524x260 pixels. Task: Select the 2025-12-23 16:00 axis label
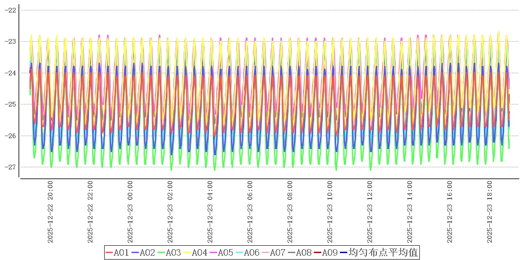tap(450, 212)
